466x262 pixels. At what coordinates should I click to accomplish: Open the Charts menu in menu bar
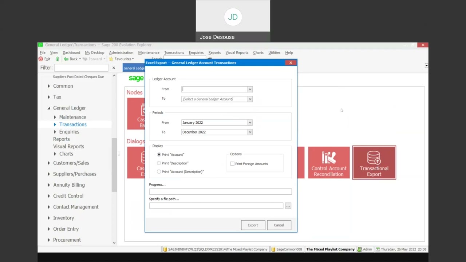[258, 52]
